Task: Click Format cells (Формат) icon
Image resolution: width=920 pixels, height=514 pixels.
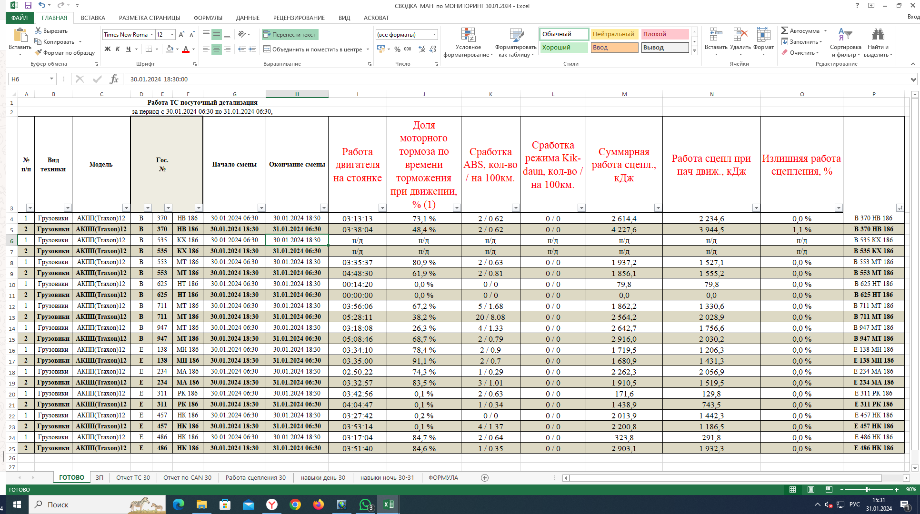Action: (x=764, y=35)
